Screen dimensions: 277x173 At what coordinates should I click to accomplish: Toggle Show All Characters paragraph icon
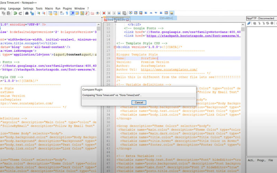[67, 13]
